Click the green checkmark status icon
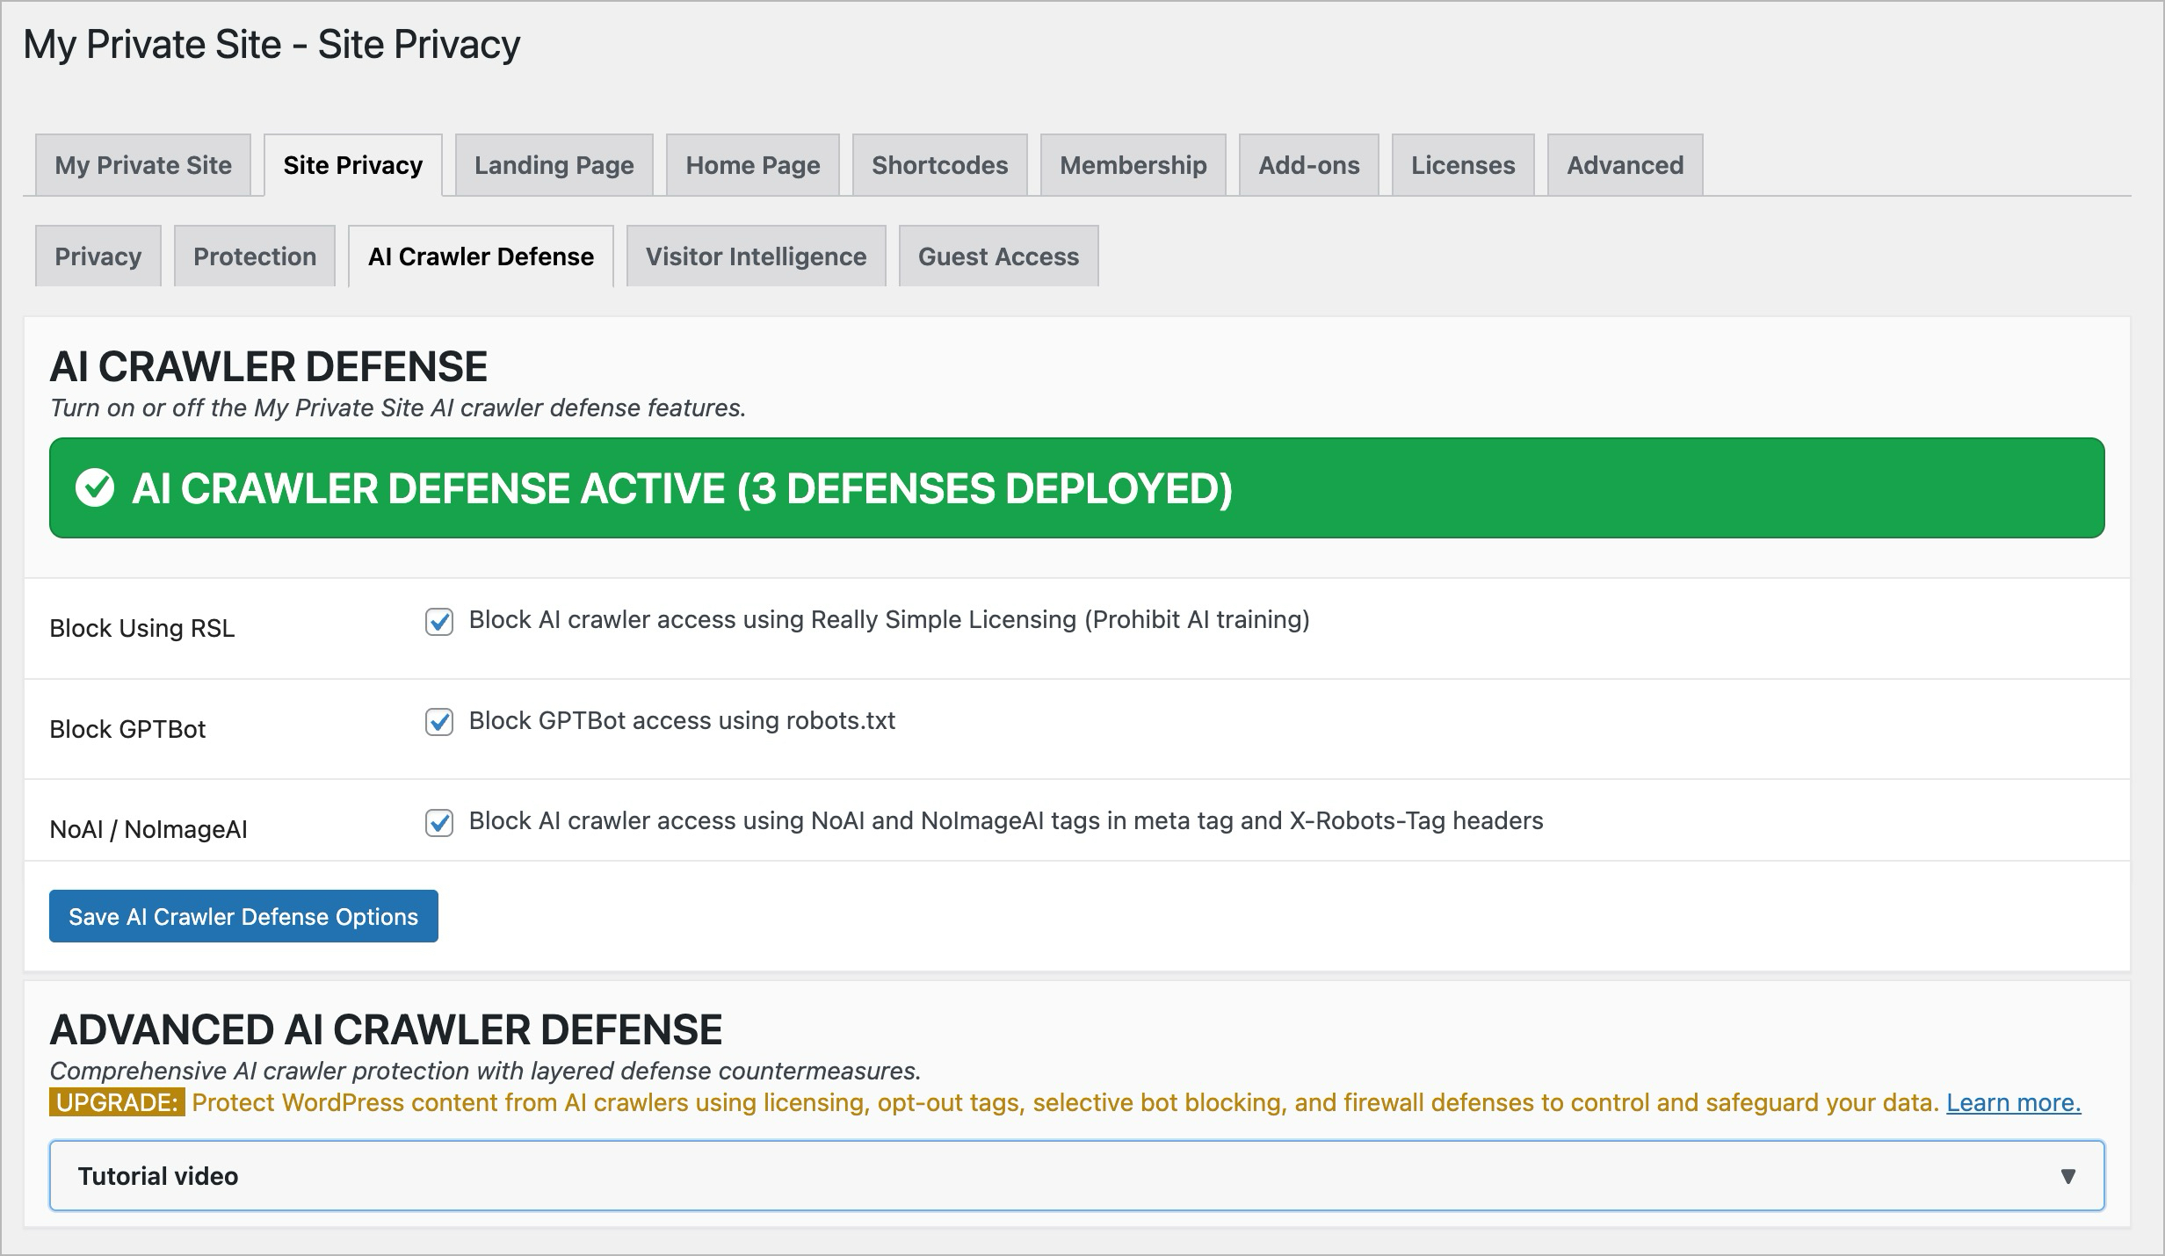The height and width of the screenshot is (1256, 2165). [x=95, y=488]
